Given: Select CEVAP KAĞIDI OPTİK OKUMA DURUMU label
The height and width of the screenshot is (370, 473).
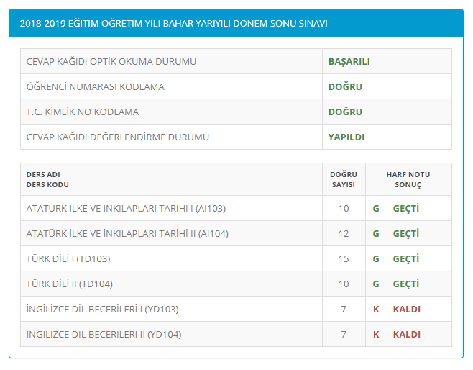Looking at the screenshot, I should coord(111,62).
